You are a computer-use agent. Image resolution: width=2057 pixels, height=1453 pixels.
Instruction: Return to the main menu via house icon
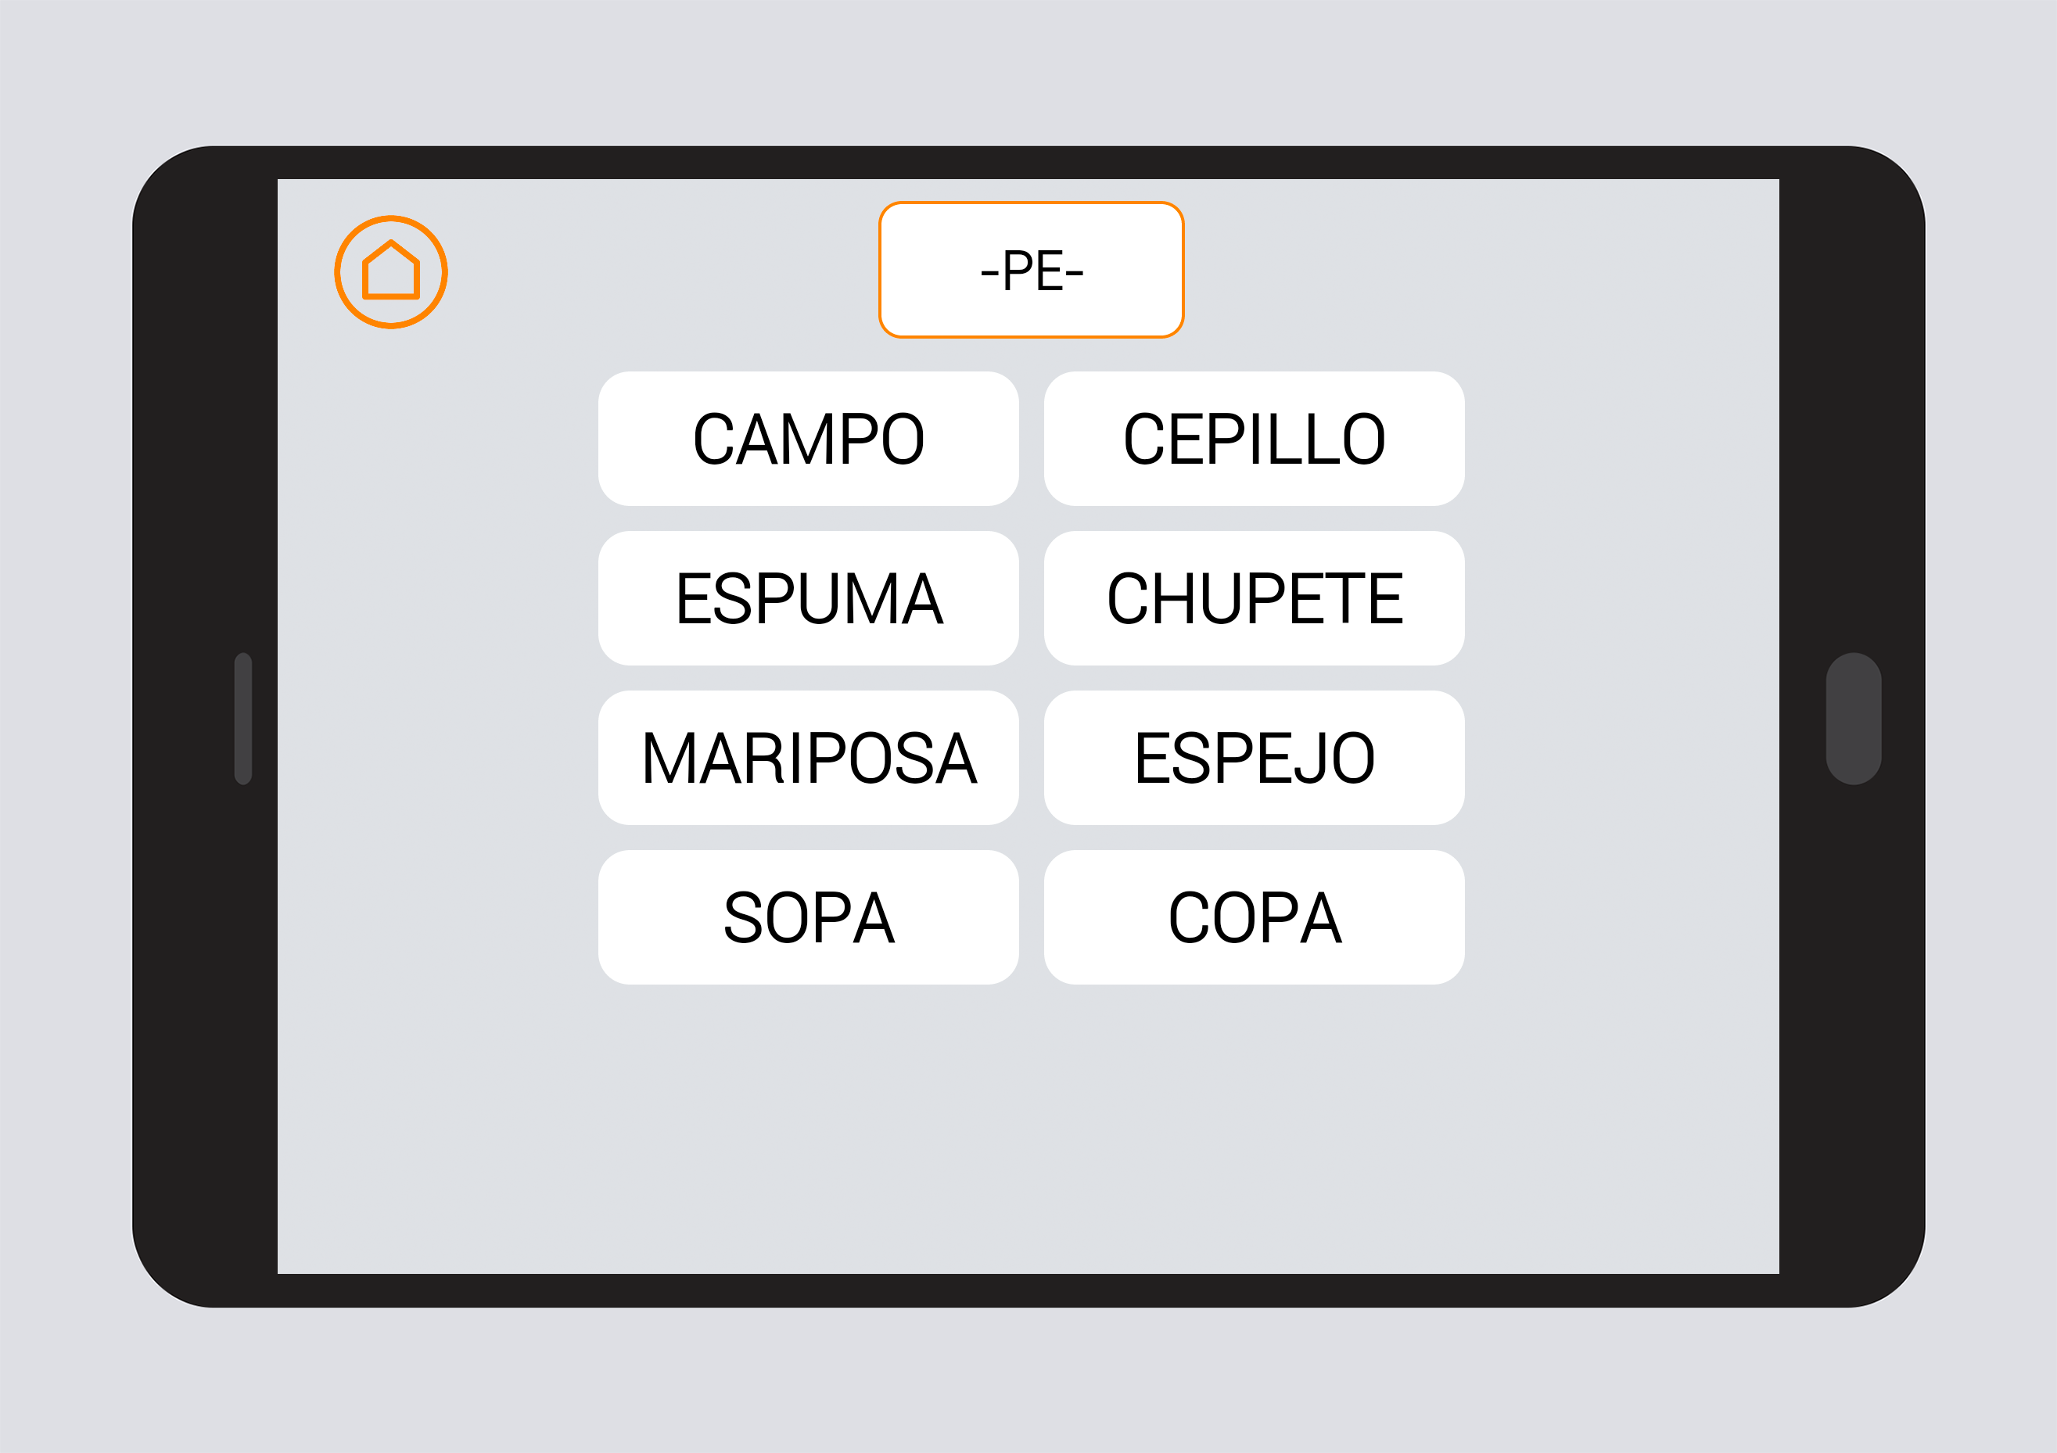(x=390, y=271)
